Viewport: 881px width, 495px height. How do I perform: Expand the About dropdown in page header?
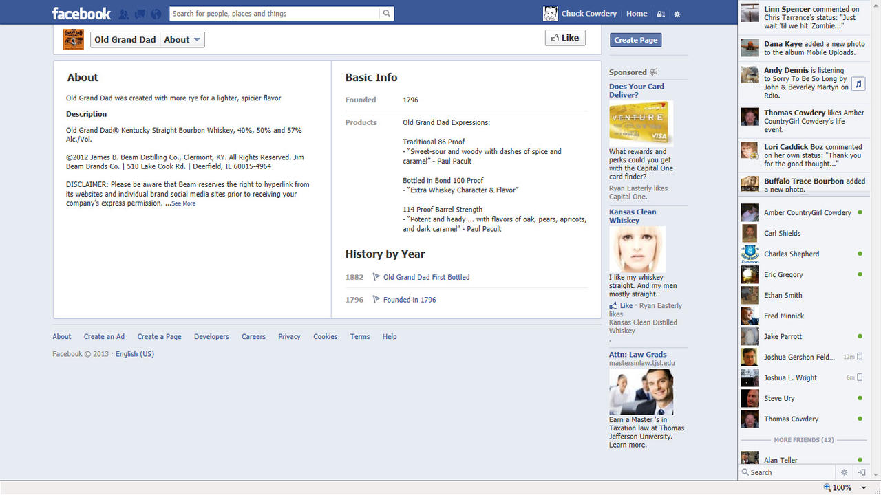point(182,40)
